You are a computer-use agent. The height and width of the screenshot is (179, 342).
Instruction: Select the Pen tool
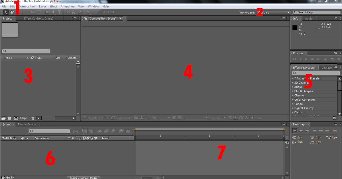point(54,12)
